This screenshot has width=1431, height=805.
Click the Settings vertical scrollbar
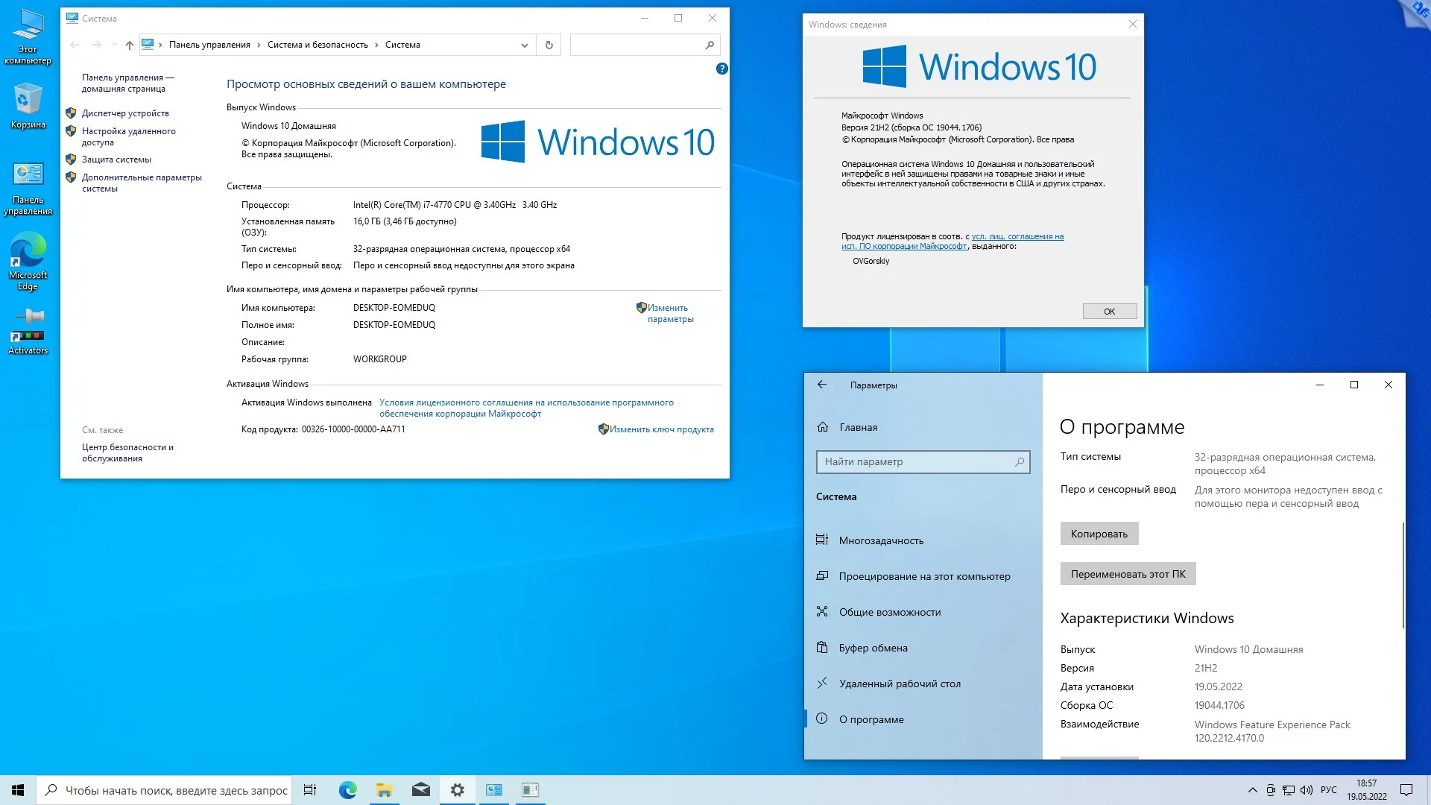pyautogui.click(x=1403, y=574)
